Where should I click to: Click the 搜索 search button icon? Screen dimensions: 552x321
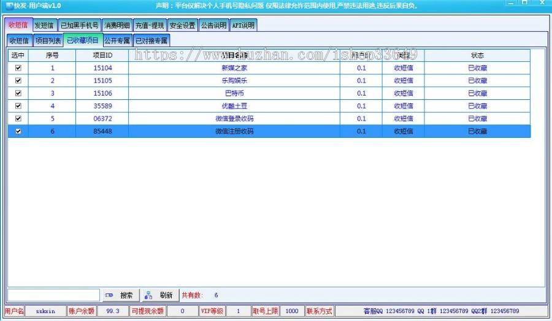[110, 295]
